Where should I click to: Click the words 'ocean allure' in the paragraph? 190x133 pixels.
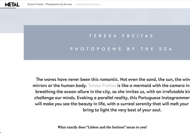(x=76, y=92)
